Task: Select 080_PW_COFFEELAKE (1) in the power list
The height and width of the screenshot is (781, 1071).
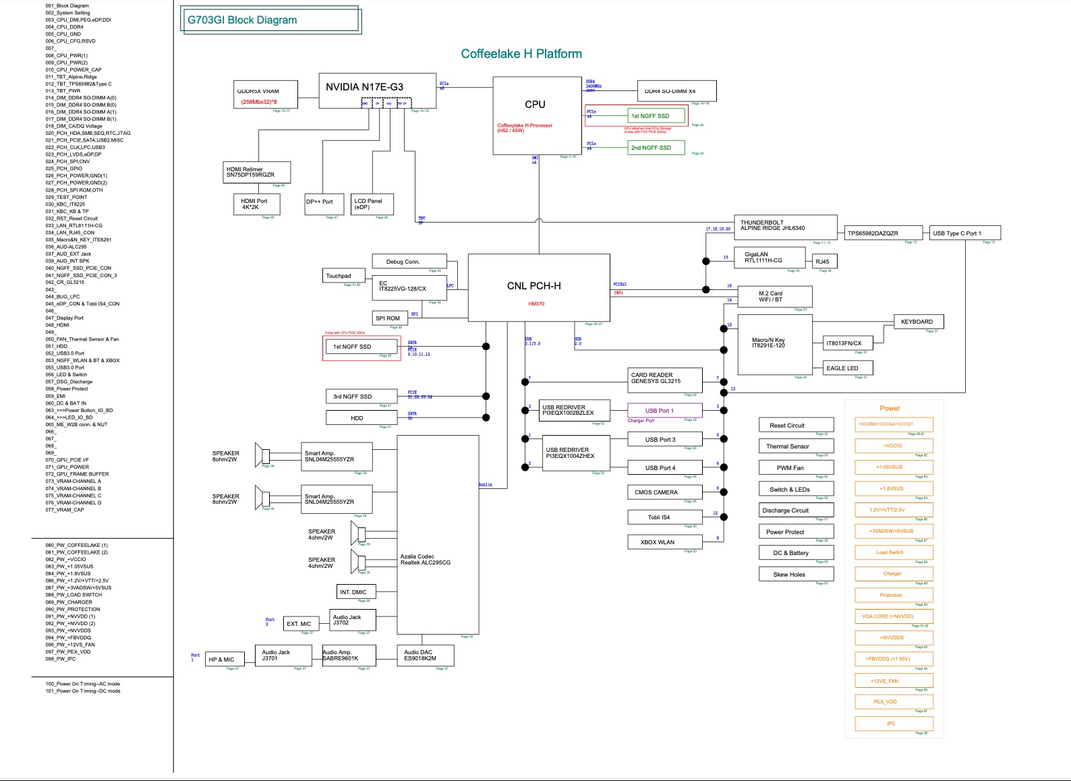Action: (x=76, y=545)
